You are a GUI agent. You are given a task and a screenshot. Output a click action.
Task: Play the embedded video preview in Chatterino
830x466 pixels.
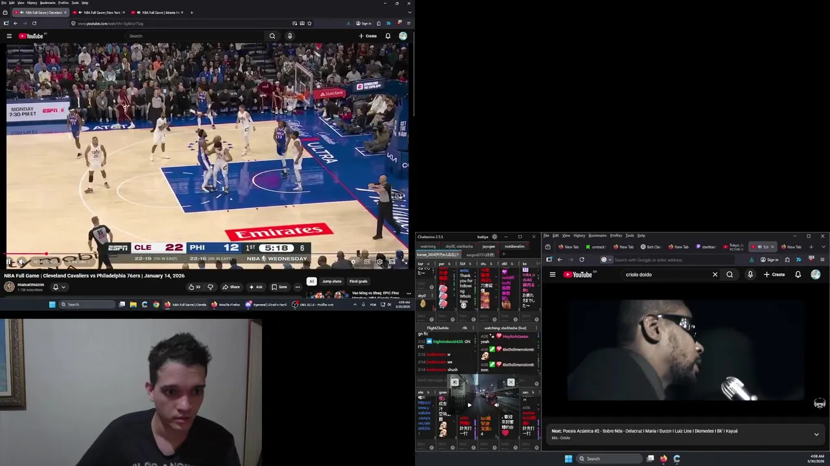469,405
